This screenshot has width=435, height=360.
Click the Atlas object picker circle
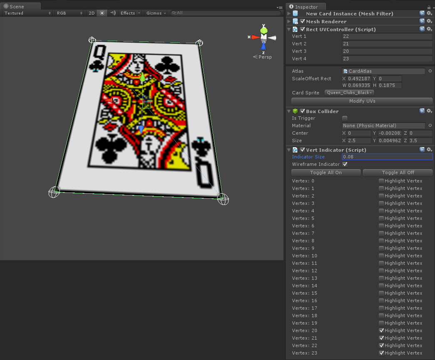430,71
